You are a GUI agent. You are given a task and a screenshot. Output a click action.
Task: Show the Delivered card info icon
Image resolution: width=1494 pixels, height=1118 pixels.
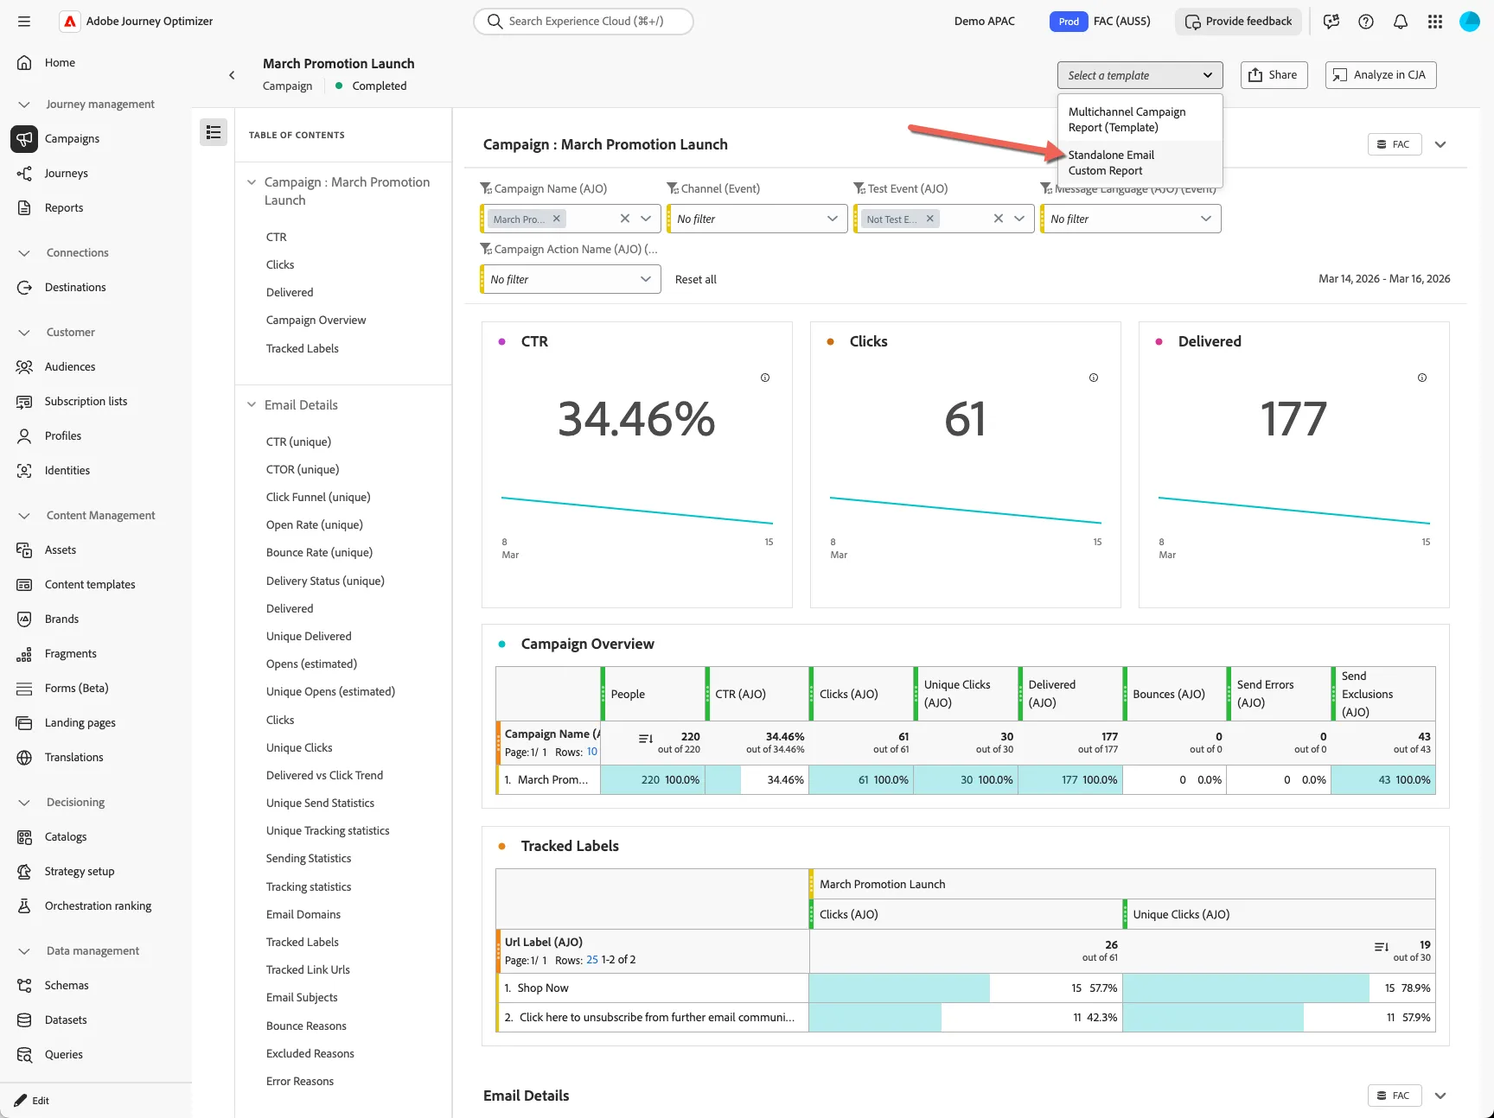click(x=1422, y=378)
